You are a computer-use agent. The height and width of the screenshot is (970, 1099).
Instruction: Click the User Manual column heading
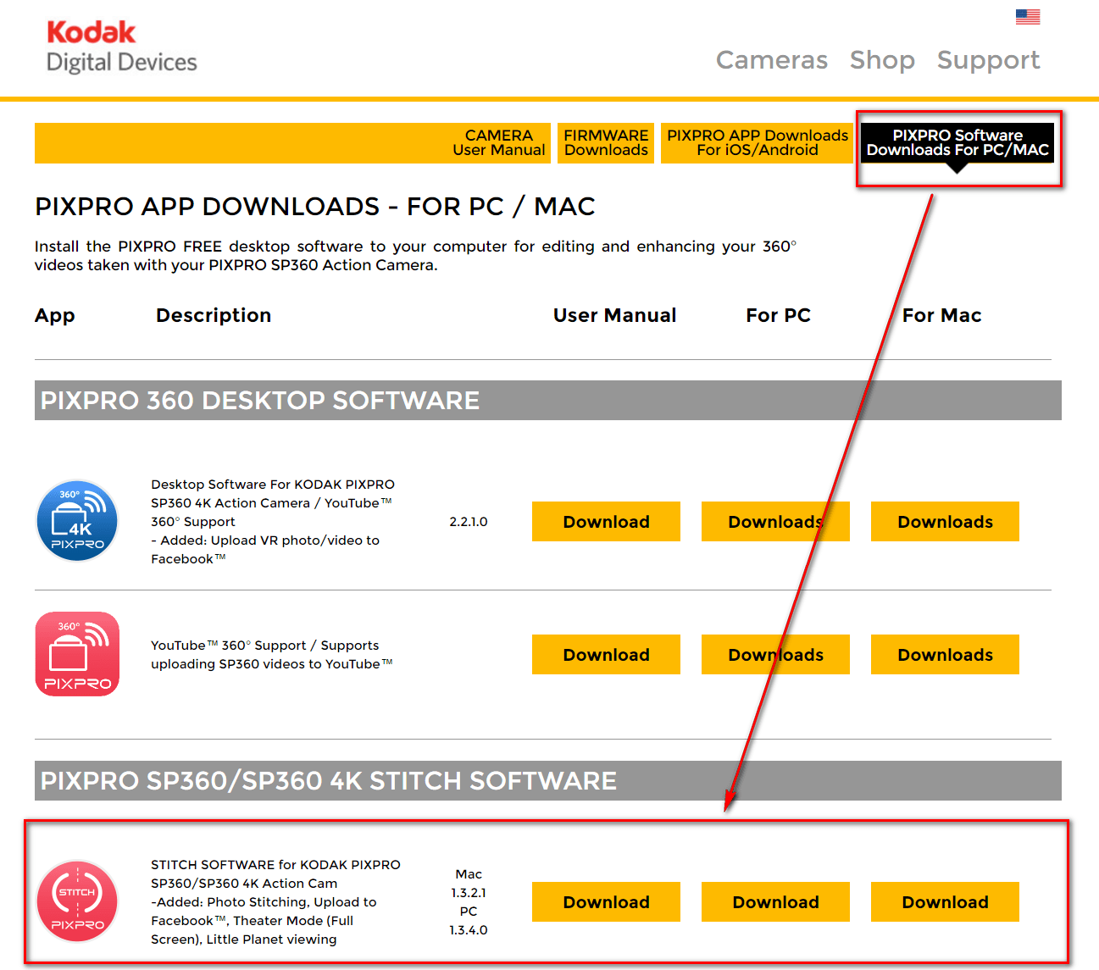(x=614, y=315)
